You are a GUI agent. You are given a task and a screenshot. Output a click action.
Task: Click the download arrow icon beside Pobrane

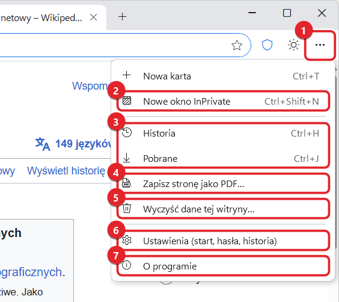(x=126, y=158)
